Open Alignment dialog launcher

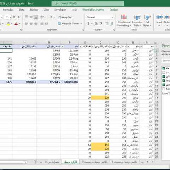pyautogui.click(x=83, y=30)
